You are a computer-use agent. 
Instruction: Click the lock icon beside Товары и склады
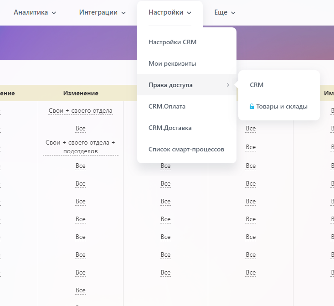point(252,107)
